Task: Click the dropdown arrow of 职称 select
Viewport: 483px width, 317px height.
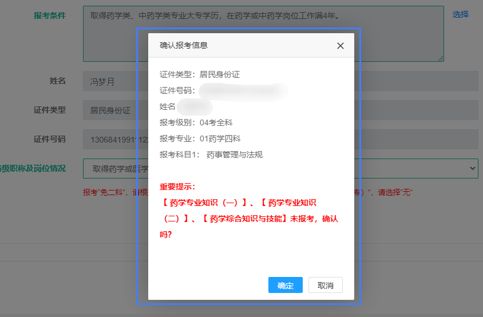Action: (x=472, y=168)
